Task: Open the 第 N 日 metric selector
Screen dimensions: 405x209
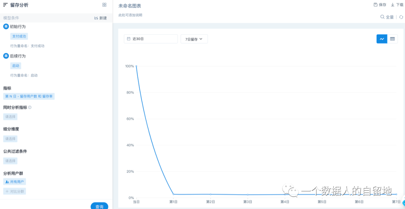Action: tap(29, 96)
